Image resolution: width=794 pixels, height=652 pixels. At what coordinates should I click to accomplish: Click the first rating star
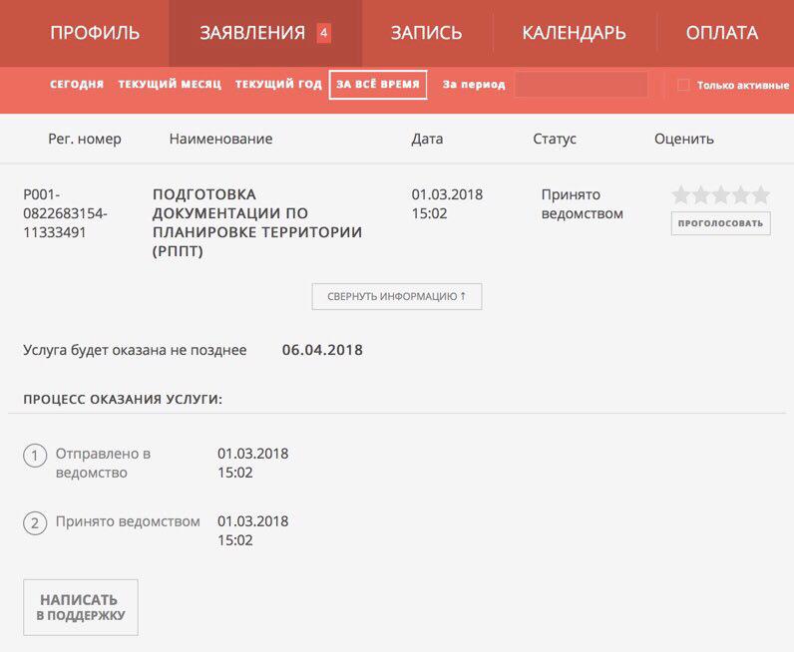click(x=681, y=195)
